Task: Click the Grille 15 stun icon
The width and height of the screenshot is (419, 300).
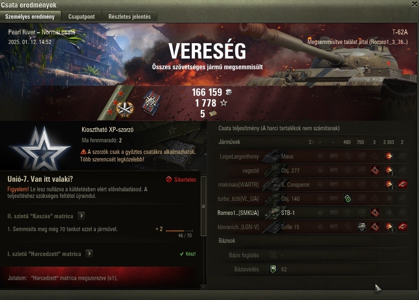Action: click(362, 227)
